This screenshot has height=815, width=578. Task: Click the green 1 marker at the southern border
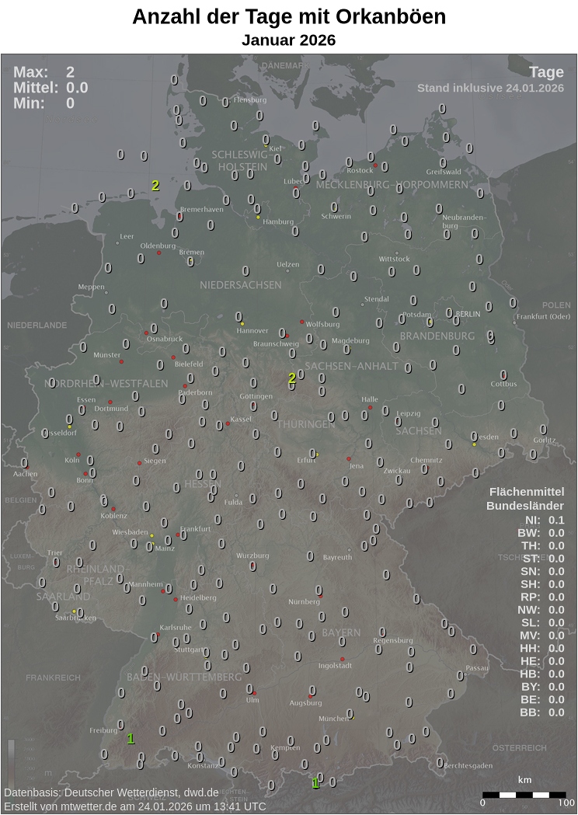coord(315,782)
